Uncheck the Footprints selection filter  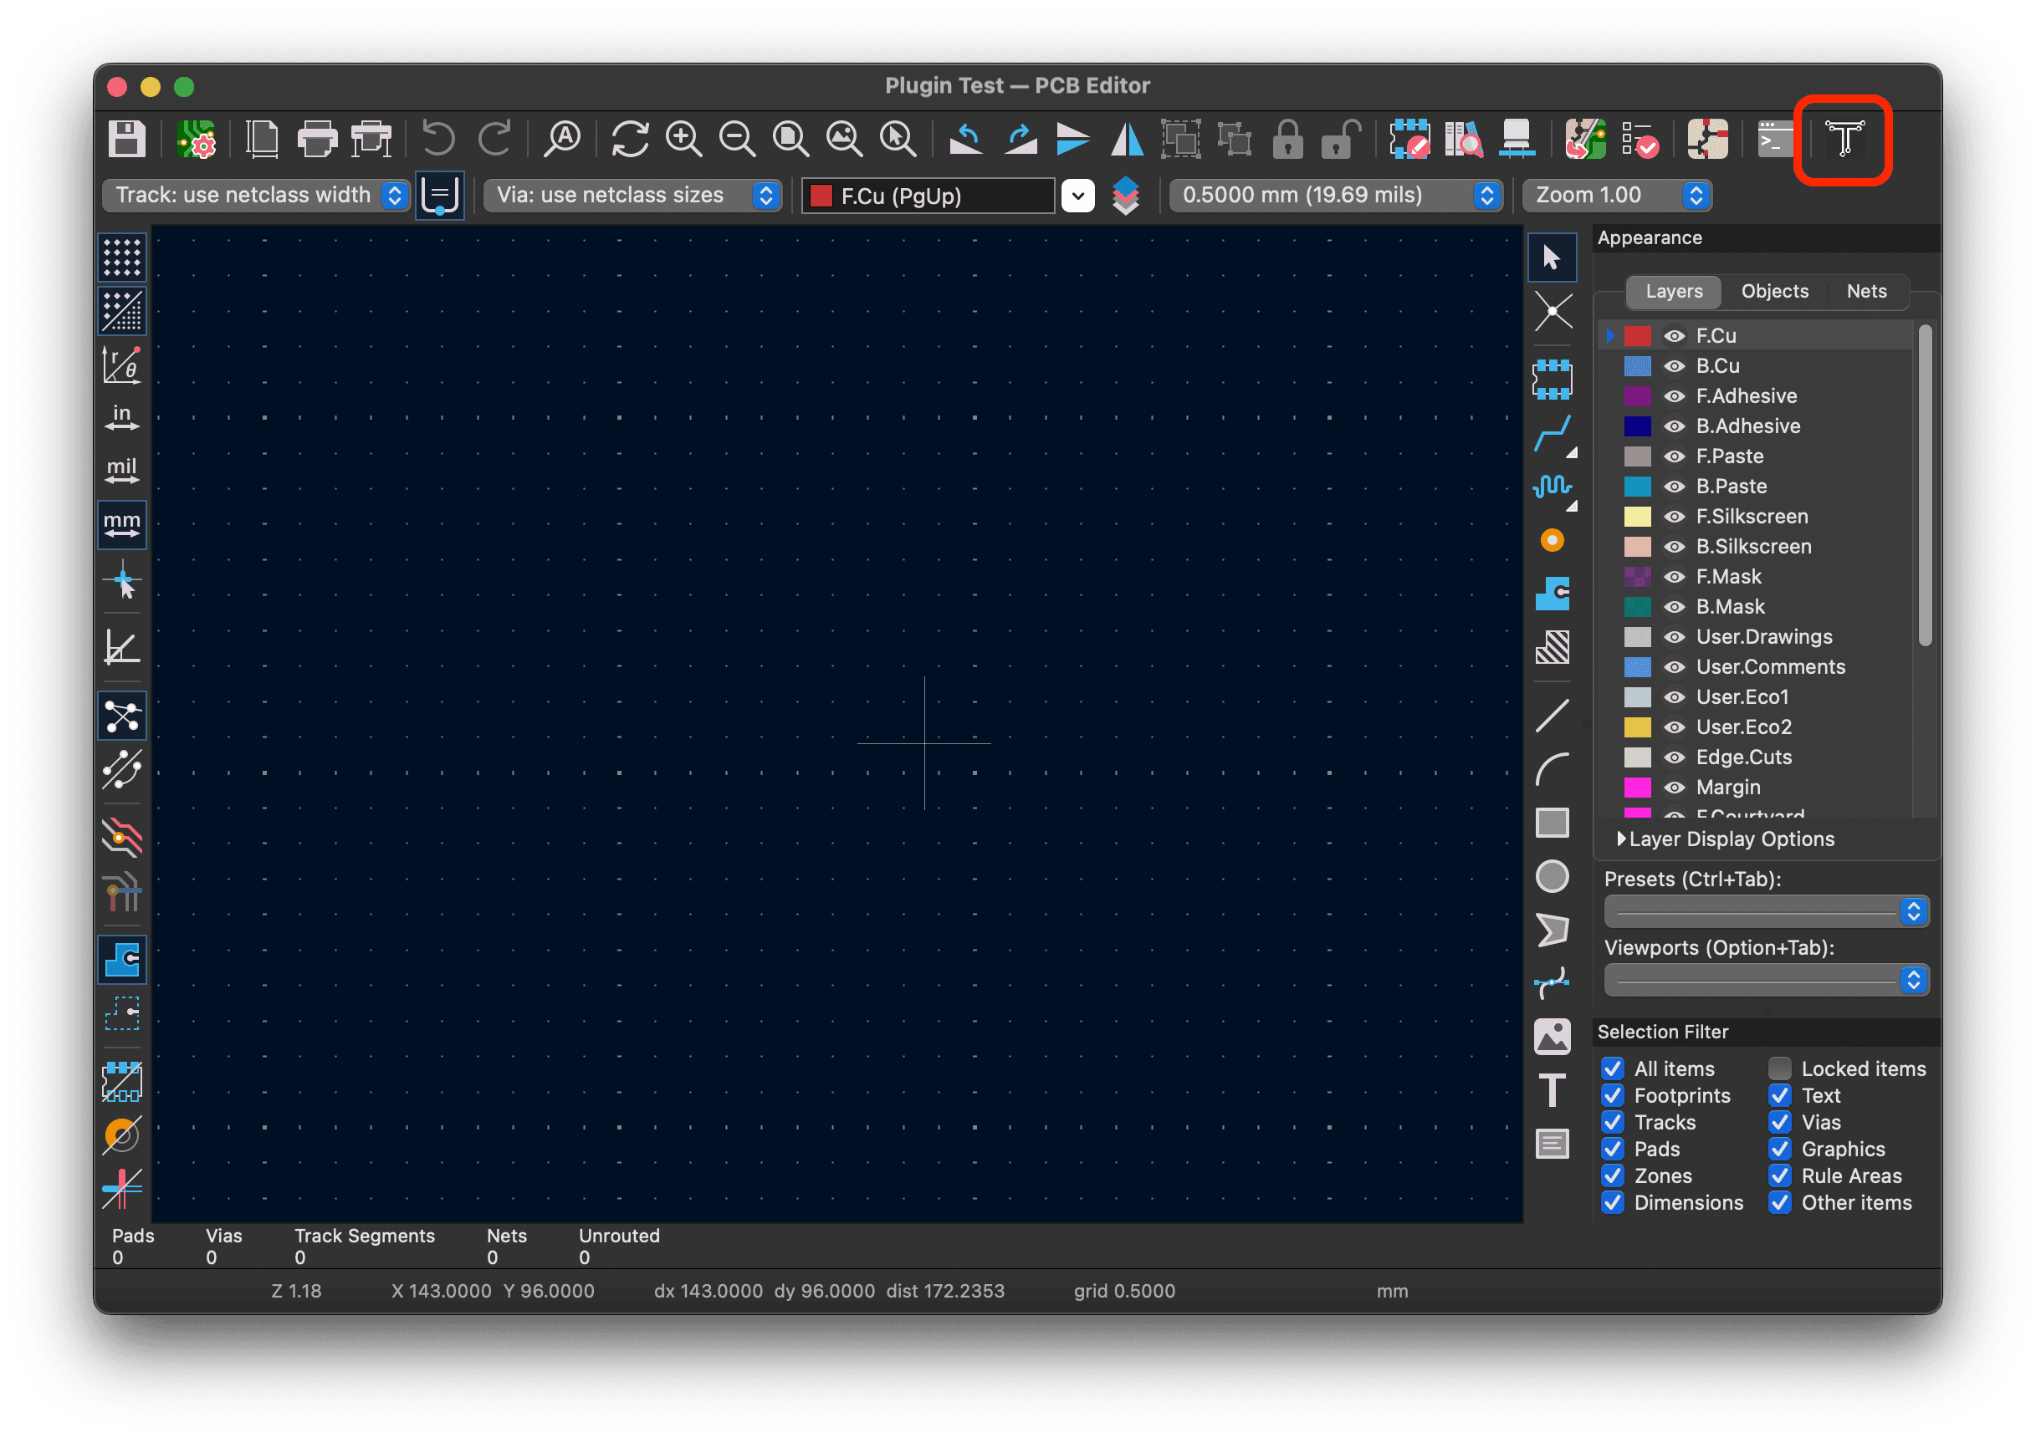tap(1613, 1096)
